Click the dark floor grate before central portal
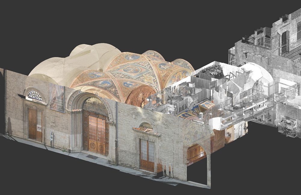301x195 pixels. pyautogui.click(x=92, y=157)
